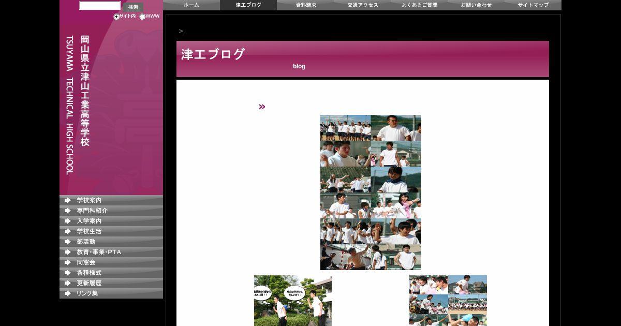Image resolution: width=621 pixels, height=326 pixels.
Task: Open リンク集 in the sidebar menu
Action: [x=111, y=293]
